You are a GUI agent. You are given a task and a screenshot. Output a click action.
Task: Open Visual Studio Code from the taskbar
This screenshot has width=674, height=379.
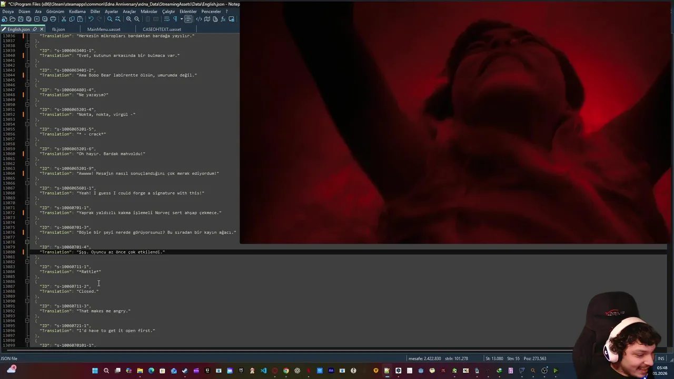click(x=263, y=371)
